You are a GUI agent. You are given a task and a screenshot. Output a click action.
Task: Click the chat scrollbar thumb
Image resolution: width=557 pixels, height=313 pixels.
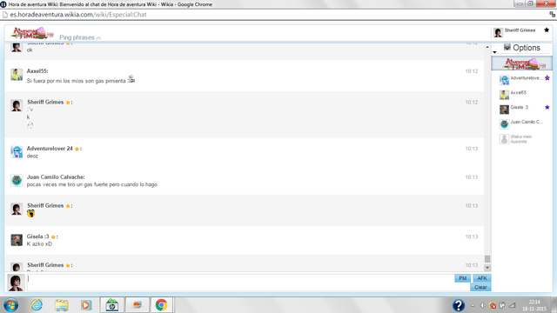coord(487,259)
